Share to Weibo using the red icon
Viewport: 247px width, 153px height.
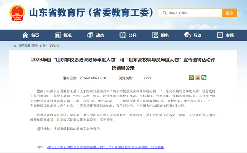tap(198, 77)
